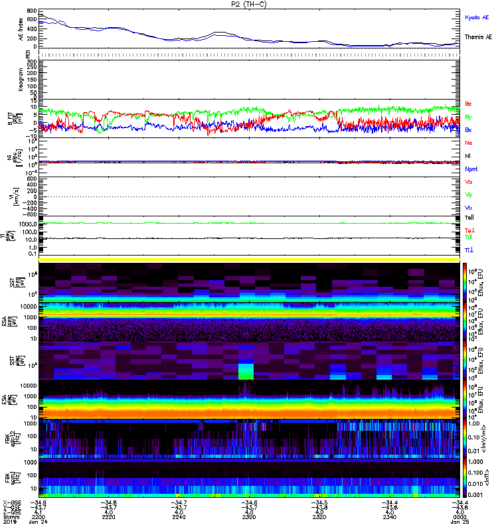Screen dimensions: 498x531
Task: Click the AE Index axis label
Action: [x=21, y=29]
